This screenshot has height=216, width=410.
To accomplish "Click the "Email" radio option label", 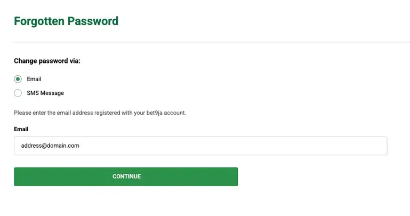I will [34, 79].
